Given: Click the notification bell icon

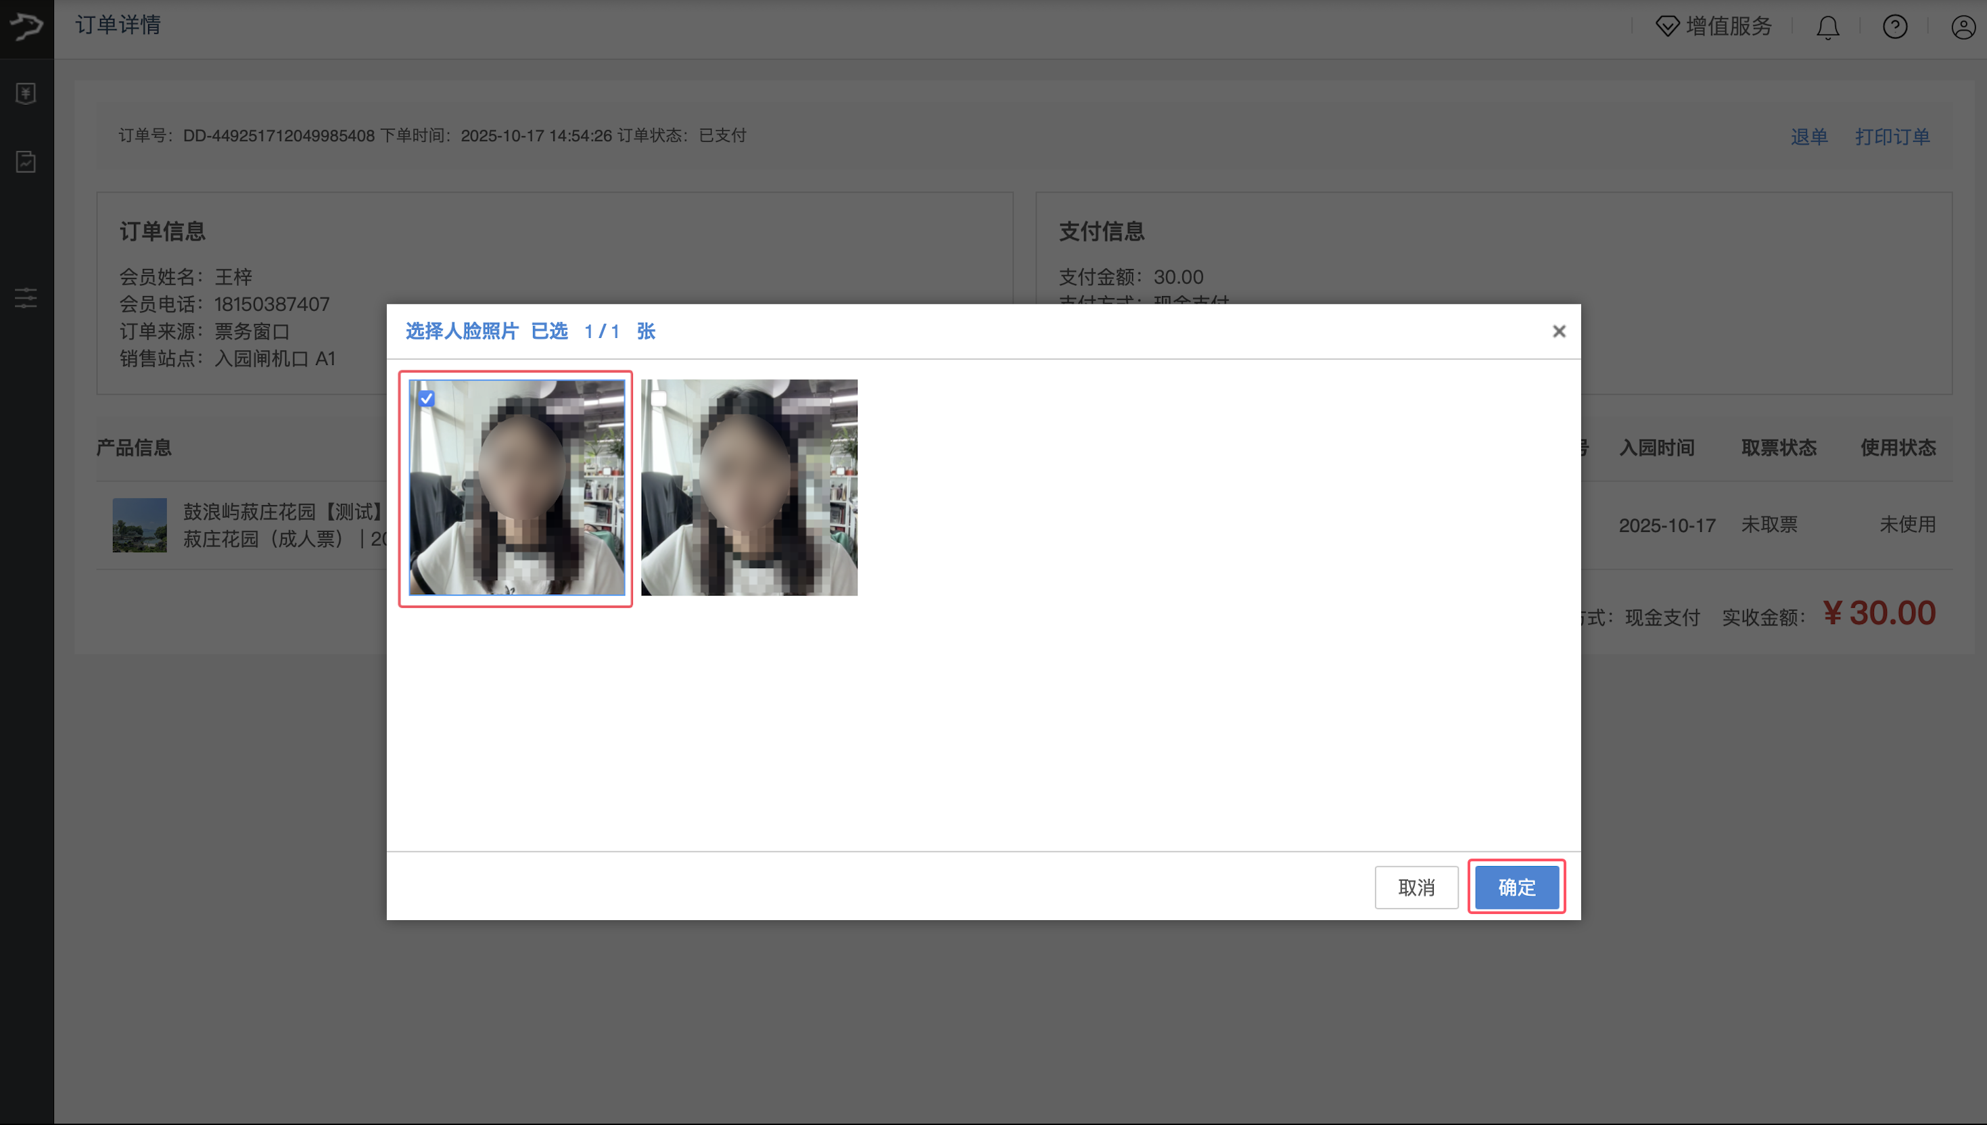Looking at the screenshot, I should click(x=1827, y=28).
